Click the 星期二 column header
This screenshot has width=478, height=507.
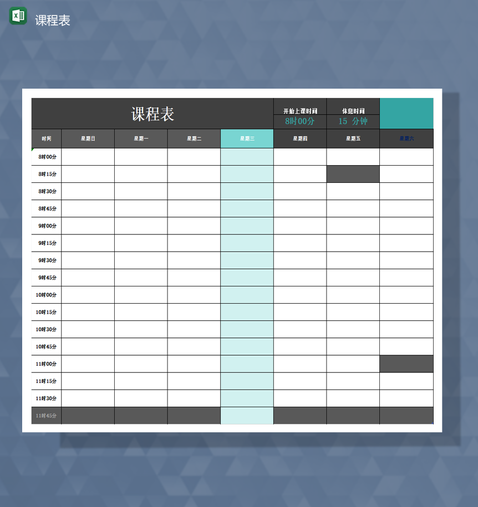[194, 139]
